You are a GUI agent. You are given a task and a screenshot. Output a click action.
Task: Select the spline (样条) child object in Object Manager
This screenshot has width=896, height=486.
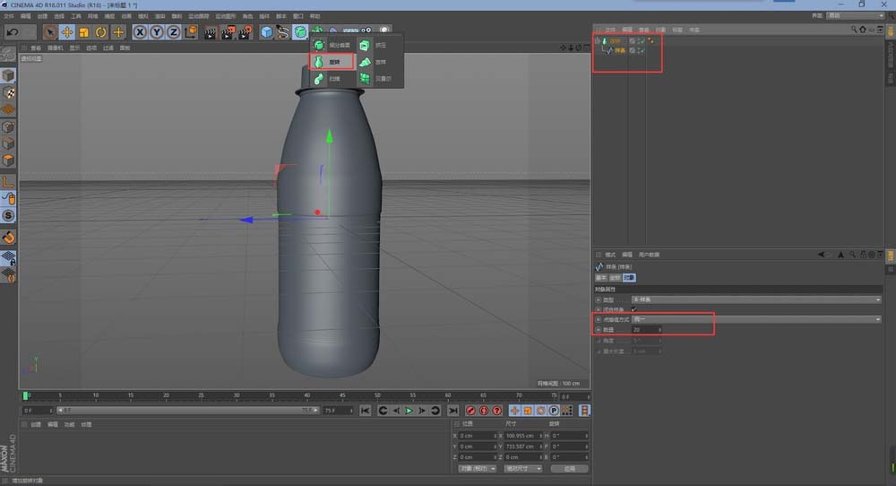[619, 51]
